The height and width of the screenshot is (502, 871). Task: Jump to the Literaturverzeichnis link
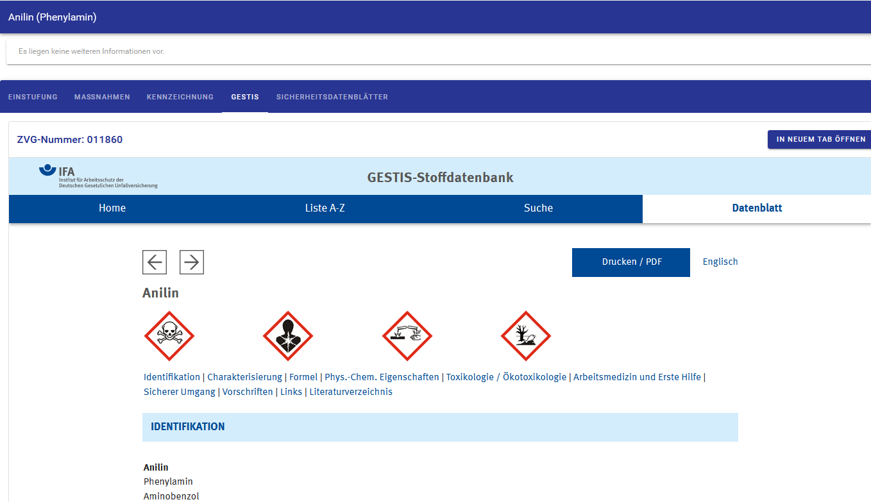(351, 392)
